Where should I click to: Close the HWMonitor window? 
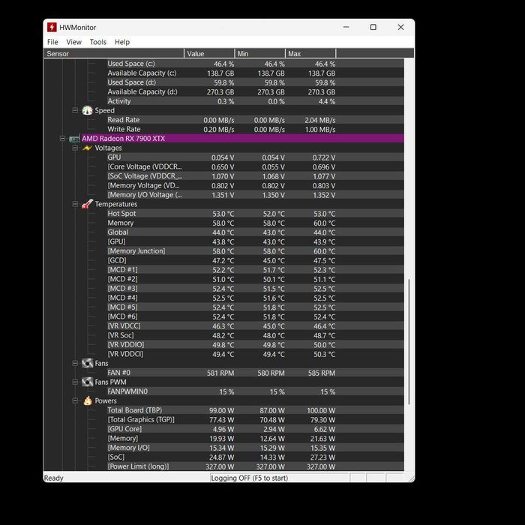pos(400,27)
